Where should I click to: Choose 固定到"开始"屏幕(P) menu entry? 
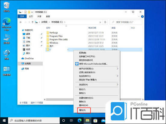[x=97, y=80]
